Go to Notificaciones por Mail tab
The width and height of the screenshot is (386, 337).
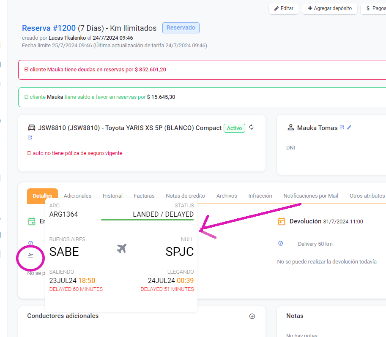click(311, 196)
